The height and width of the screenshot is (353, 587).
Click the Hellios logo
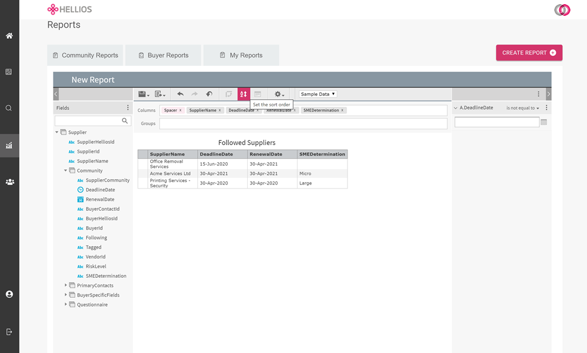[x=70, y=9]
